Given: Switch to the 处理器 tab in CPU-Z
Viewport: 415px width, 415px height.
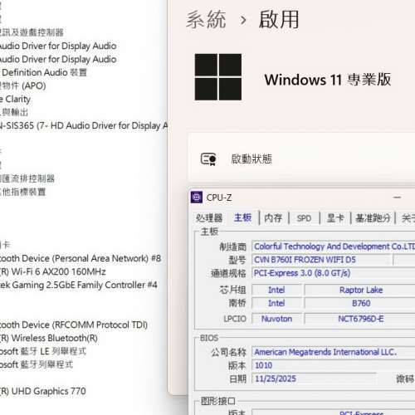Looking at the screenshot, I should pos(209,218).
